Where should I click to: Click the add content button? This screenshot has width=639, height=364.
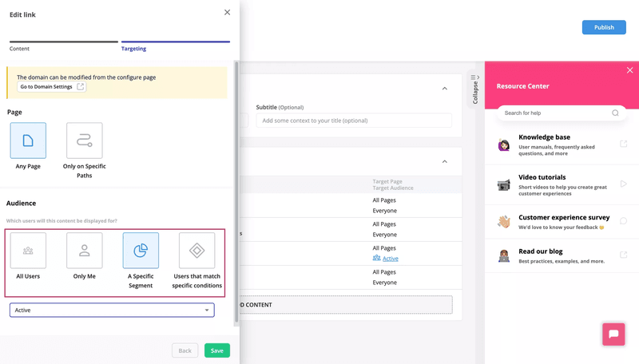coord(346,305)
